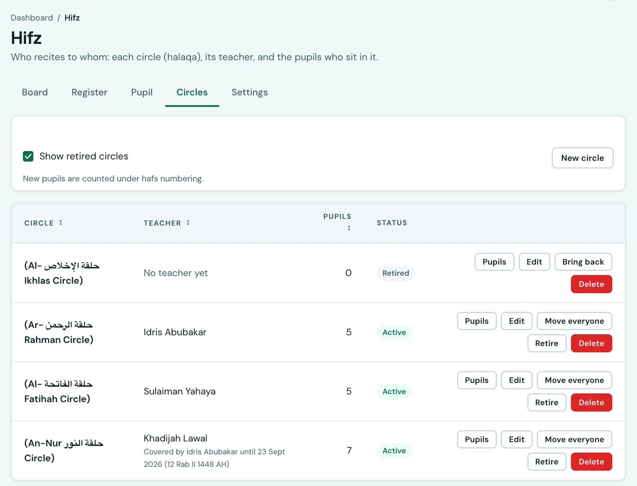The height and width of the screenshot is (486, 637).
Task: Retire the Al-Fatihah Circle
Action: tap(547, 403)
